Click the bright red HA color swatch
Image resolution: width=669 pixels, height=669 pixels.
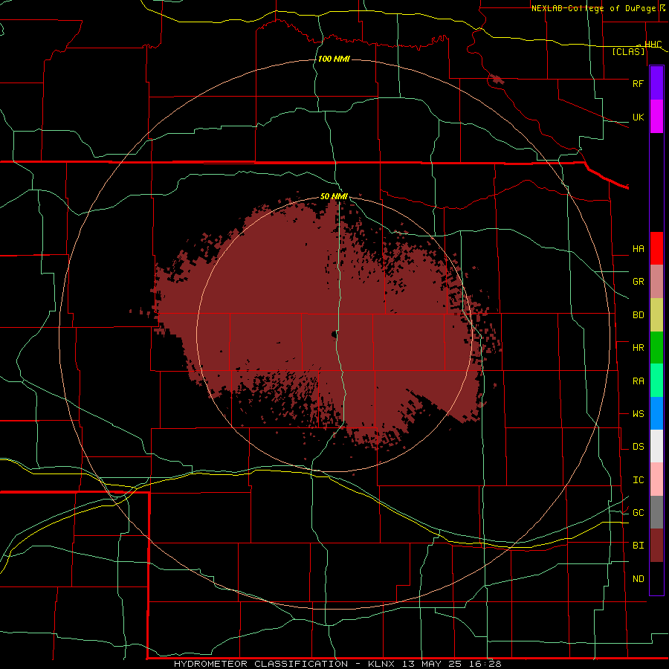(656, 248)
